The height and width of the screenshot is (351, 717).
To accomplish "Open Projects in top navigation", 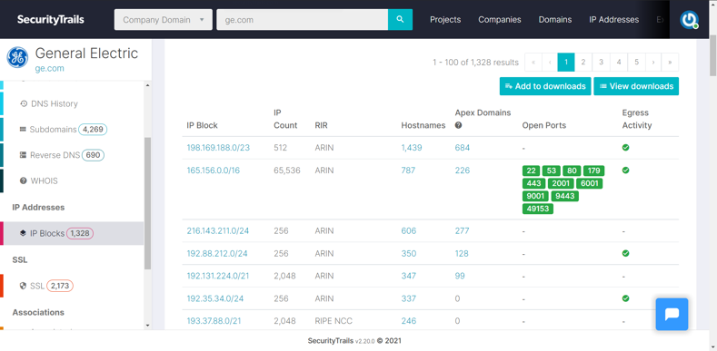I will coord(445,20).
